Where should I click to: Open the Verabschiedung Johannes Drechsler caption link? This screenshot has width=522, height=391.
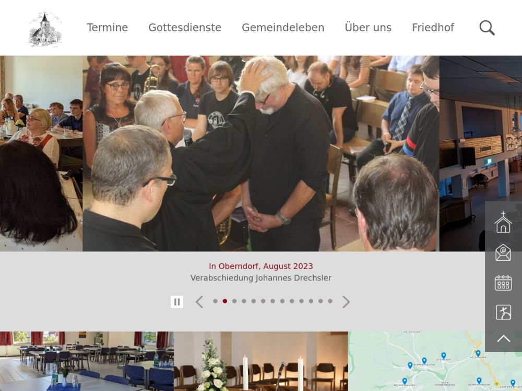point(260,278)
